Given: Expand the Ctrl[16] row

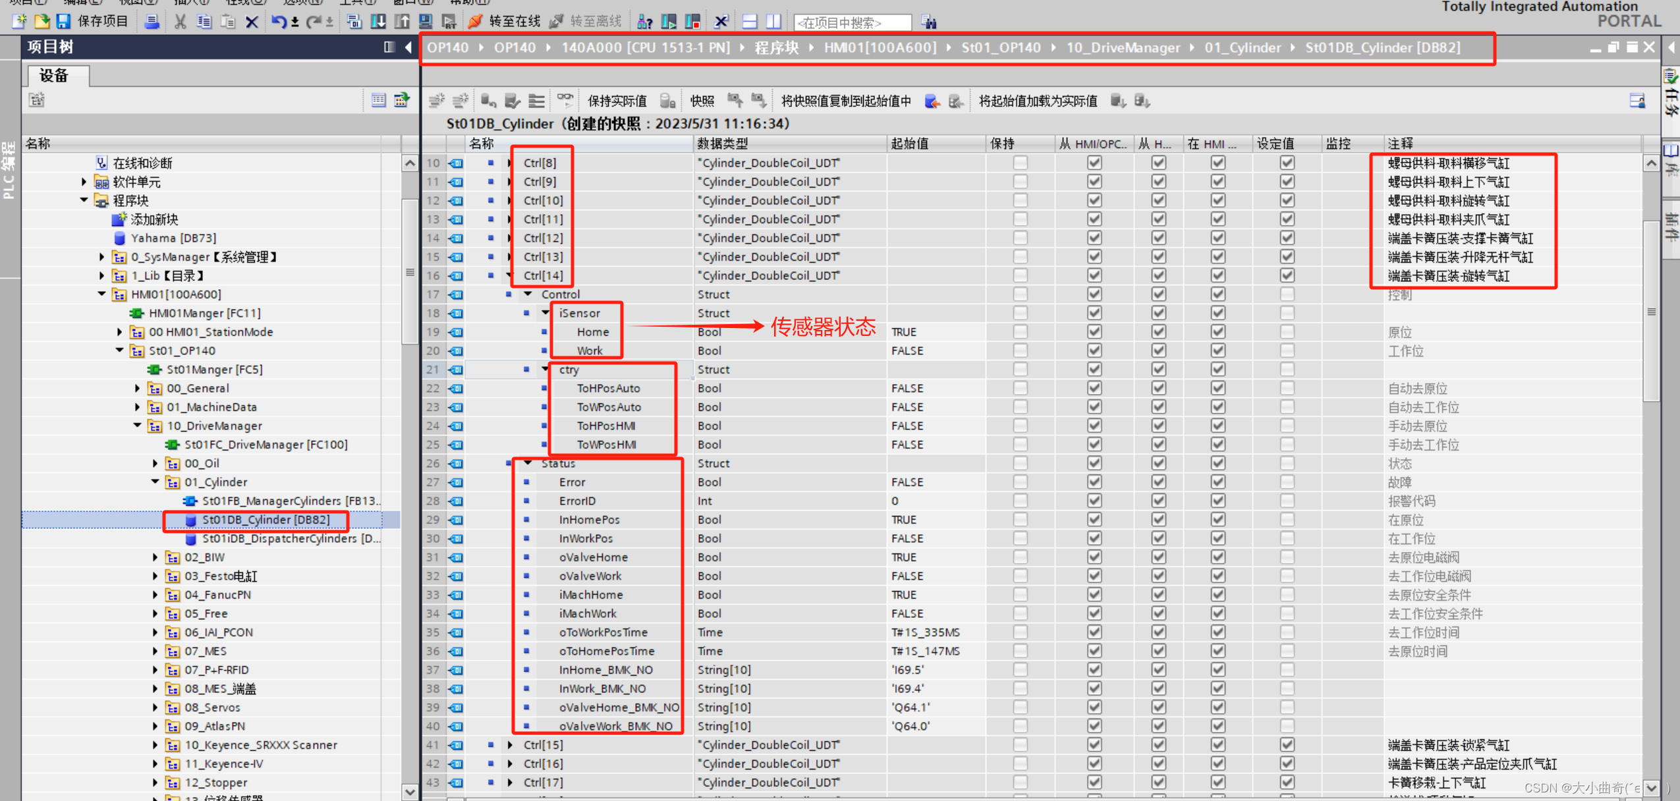Looking at the screenshot, I should pos(511,764).
